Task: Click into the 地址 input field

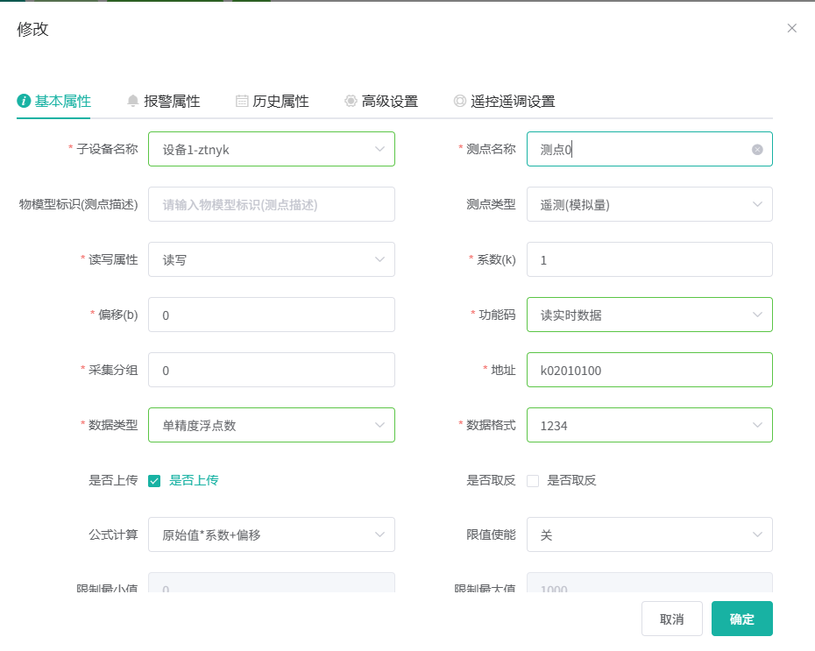Action: pyautogui.click(x=648, y=370)
